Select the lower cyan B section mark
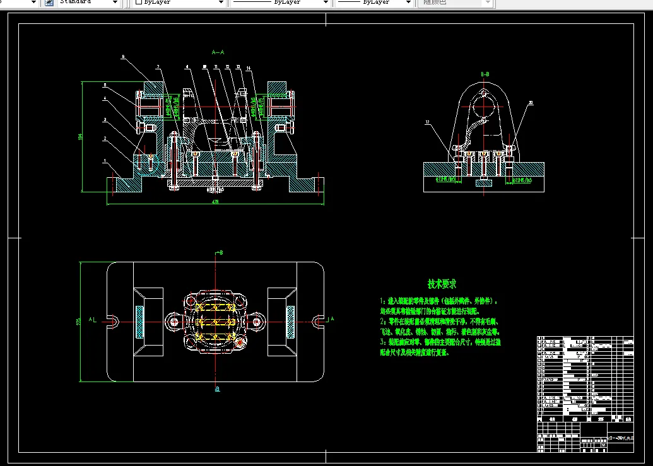Image resolution: width=653 pixels, height=466 pixels. point(218,389)
